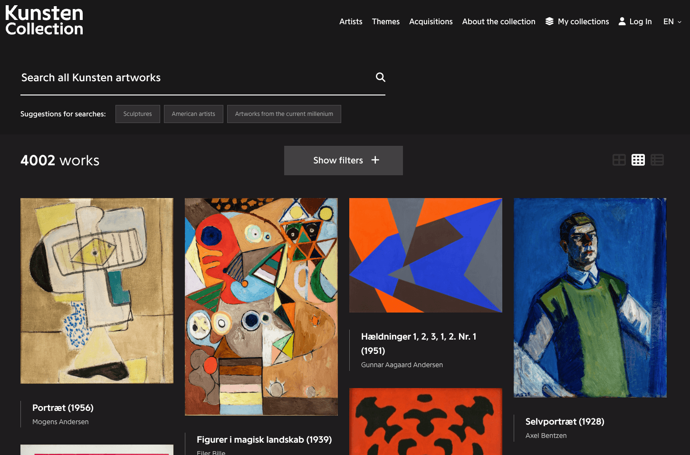Open the red and black pattern artwork
Viewport: 690px width, 455px height.
tap(426, 422)
